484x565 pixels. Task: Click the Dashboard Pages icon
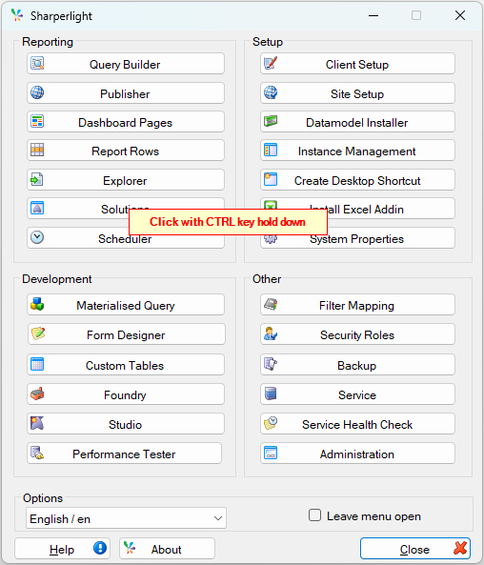click(x=37, y=121)
